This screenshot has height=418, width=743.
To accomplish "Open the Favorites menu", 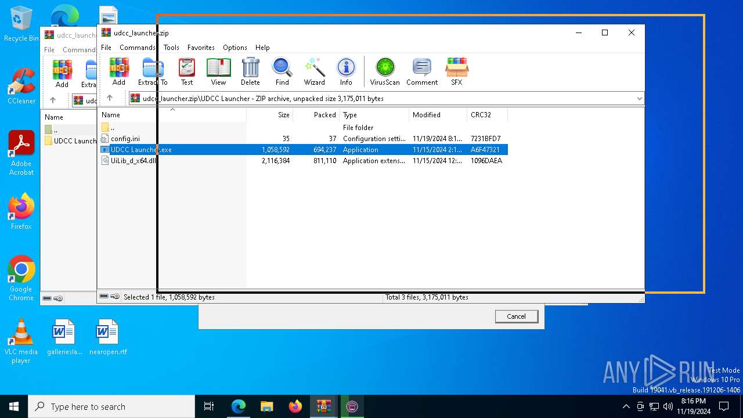I will (201, 48).
